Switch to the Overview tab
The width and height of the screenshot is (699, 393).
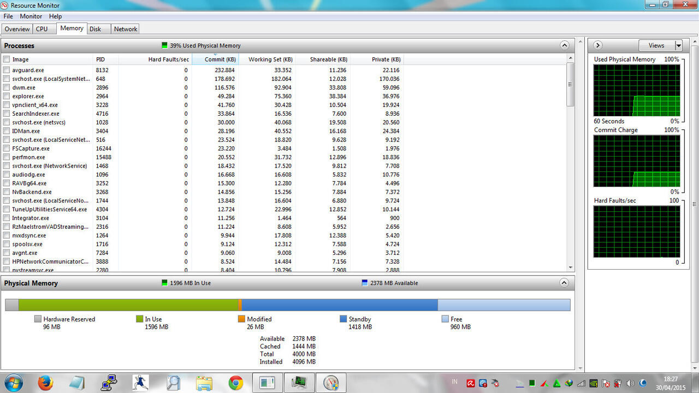coord(17,29)
